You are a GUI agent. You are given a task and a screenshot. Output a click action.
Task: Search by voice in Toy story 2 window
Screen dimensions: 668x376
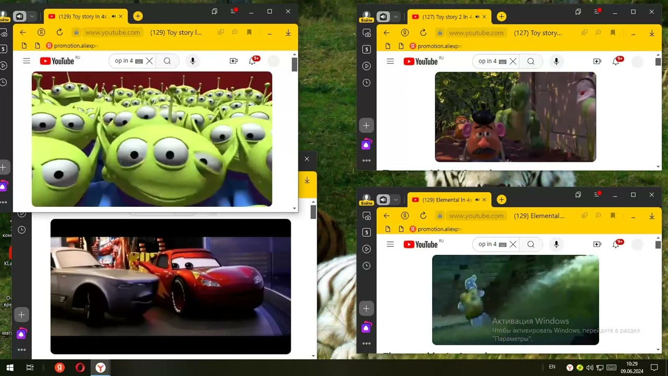[x=556, y=61]
